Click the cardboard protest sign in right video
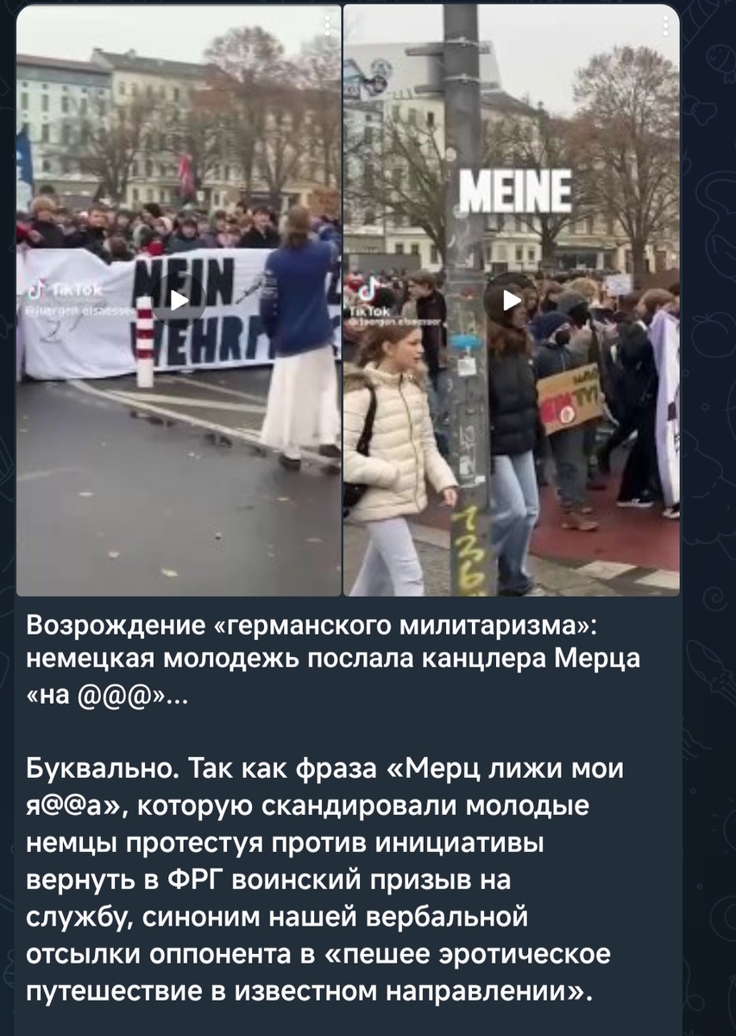 [x=569, y=396]
